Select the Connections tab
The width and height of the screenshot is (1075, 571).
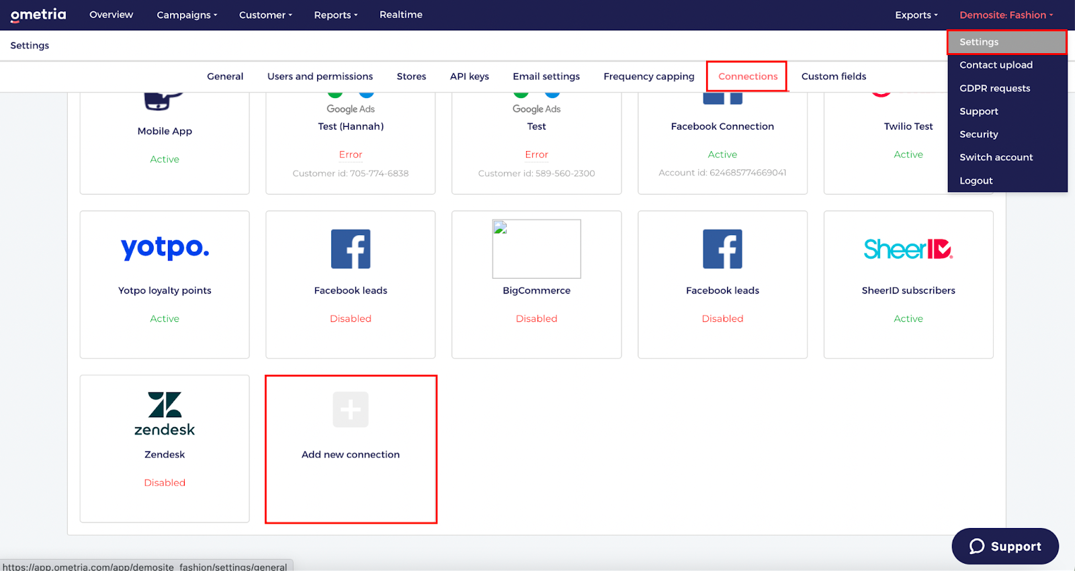[x=748, y=77]
